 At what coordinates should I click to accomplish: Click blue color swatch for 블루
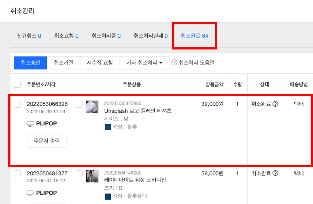[108, 127]
